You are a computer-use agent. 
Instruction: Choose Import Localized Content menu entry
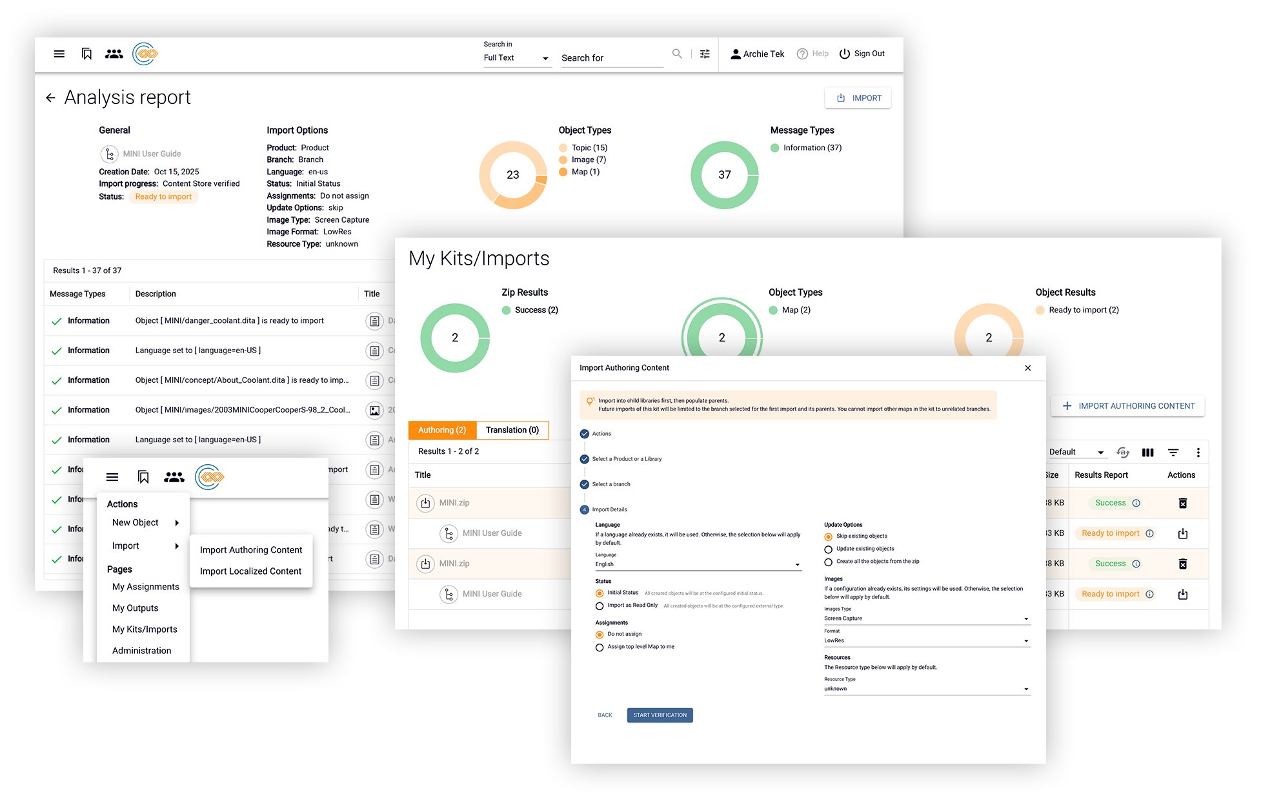coord(250,571)
